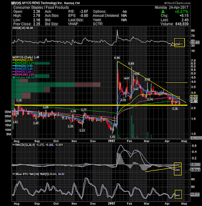Click the +6.67% percent change value
The width and height of the screenshot is (202, 206).
pyautogui.click(x=181, y=12)
